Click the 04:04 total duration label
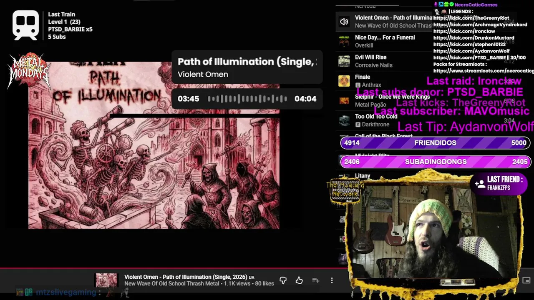Image resolution: width=534 pixels, height=300 pixels. point(305,99)
